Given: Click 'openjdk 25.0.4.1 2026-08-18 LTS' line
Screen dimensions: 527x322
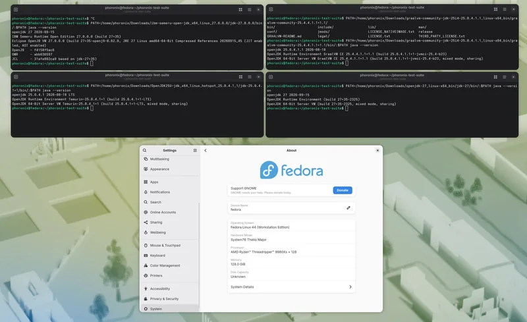Looking at the screenshot, I should point(43,95).
